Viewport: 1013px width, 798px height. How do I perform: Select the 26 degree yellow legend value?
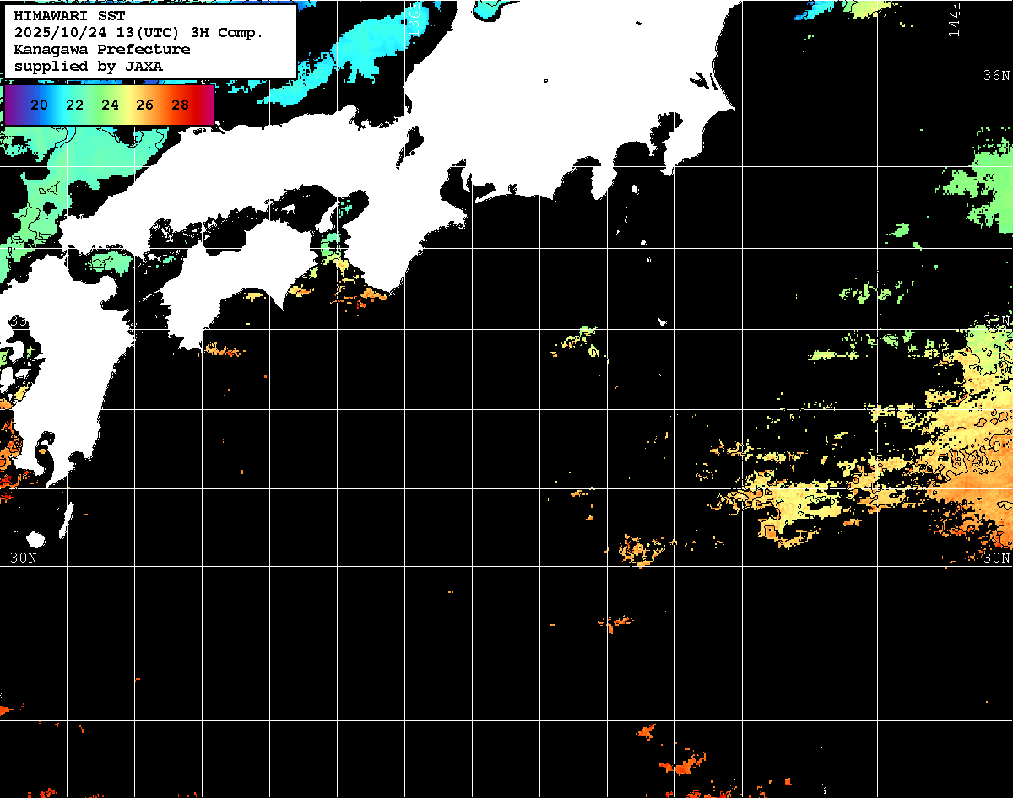(x=144, y=105)
